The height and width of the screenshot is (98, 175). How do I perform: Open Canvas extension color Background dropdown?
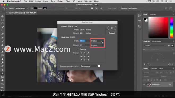click(89, 66)
